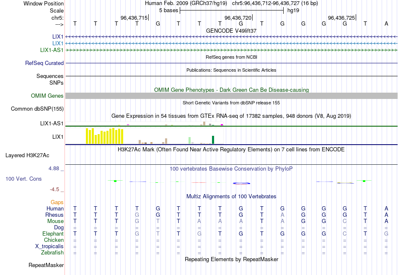
Task: Click the OMIM Genes side label
Action: pyautogui.click(x=47, y=96)
